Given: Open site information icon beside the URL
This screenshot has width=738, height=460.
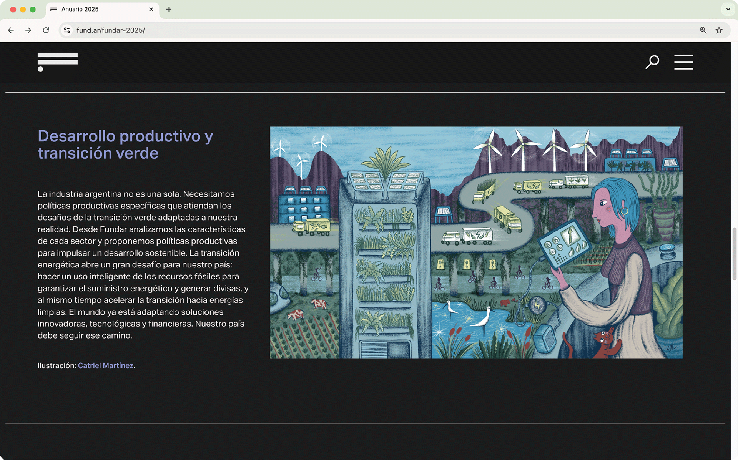Looking at the screenshot, I should coord(67,30).
